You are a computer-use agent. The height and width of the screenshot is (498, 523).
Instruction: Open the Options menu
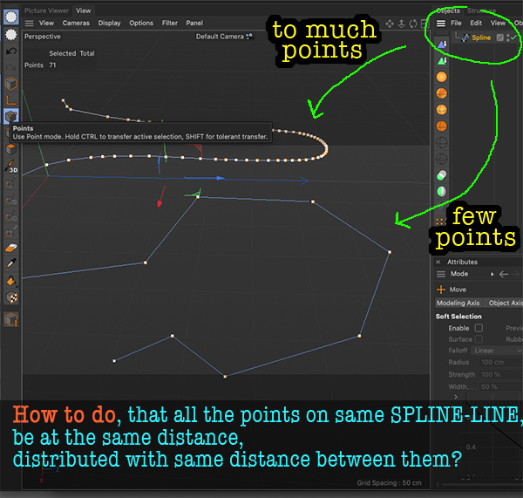[141, 23]
